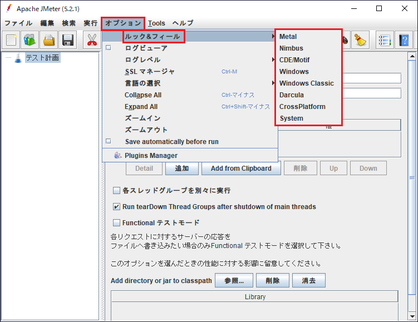Click the Open file folder icon

click(x=49, y=40)
